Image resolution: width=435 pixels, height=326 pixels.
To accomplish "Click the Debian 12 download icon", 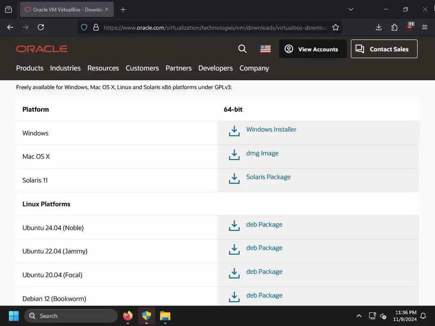I will pyautogui.click(x=234, y=297).
